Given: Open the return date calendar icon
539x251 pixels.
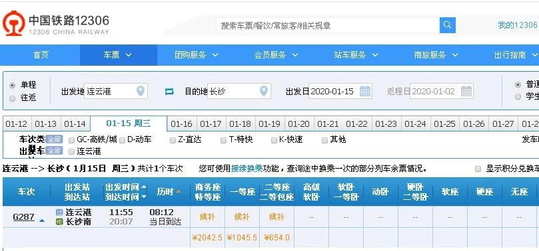Looking at the screenshot, I should (x=466, y=91).
